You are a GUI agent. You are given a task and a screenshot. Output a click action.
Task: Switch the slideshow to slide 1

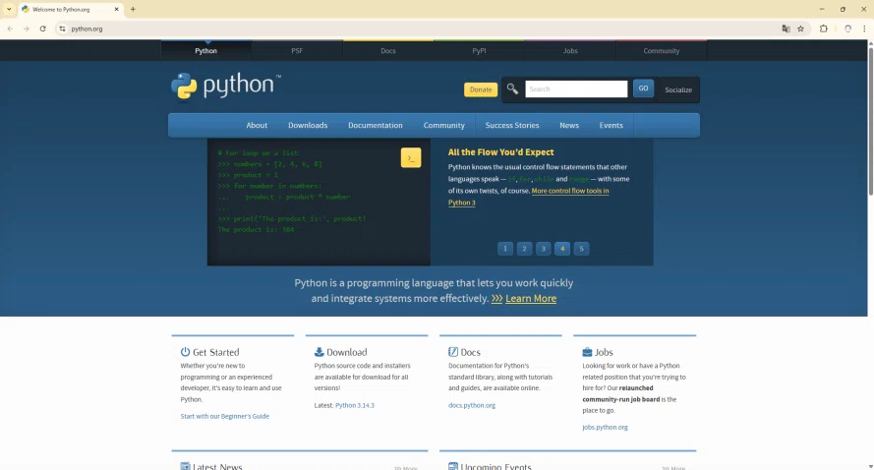(x=505, y=249)
